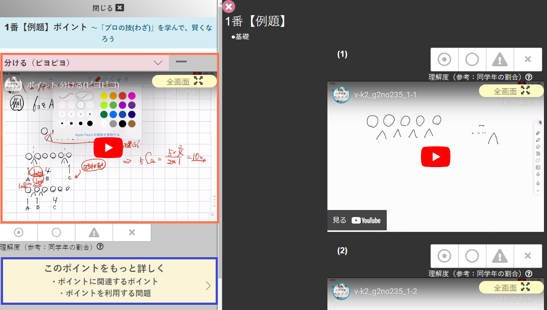547x310 pixels.
Task: Play the ポイント分ける(ピヨピヨ) video
Action: (108, 148)
